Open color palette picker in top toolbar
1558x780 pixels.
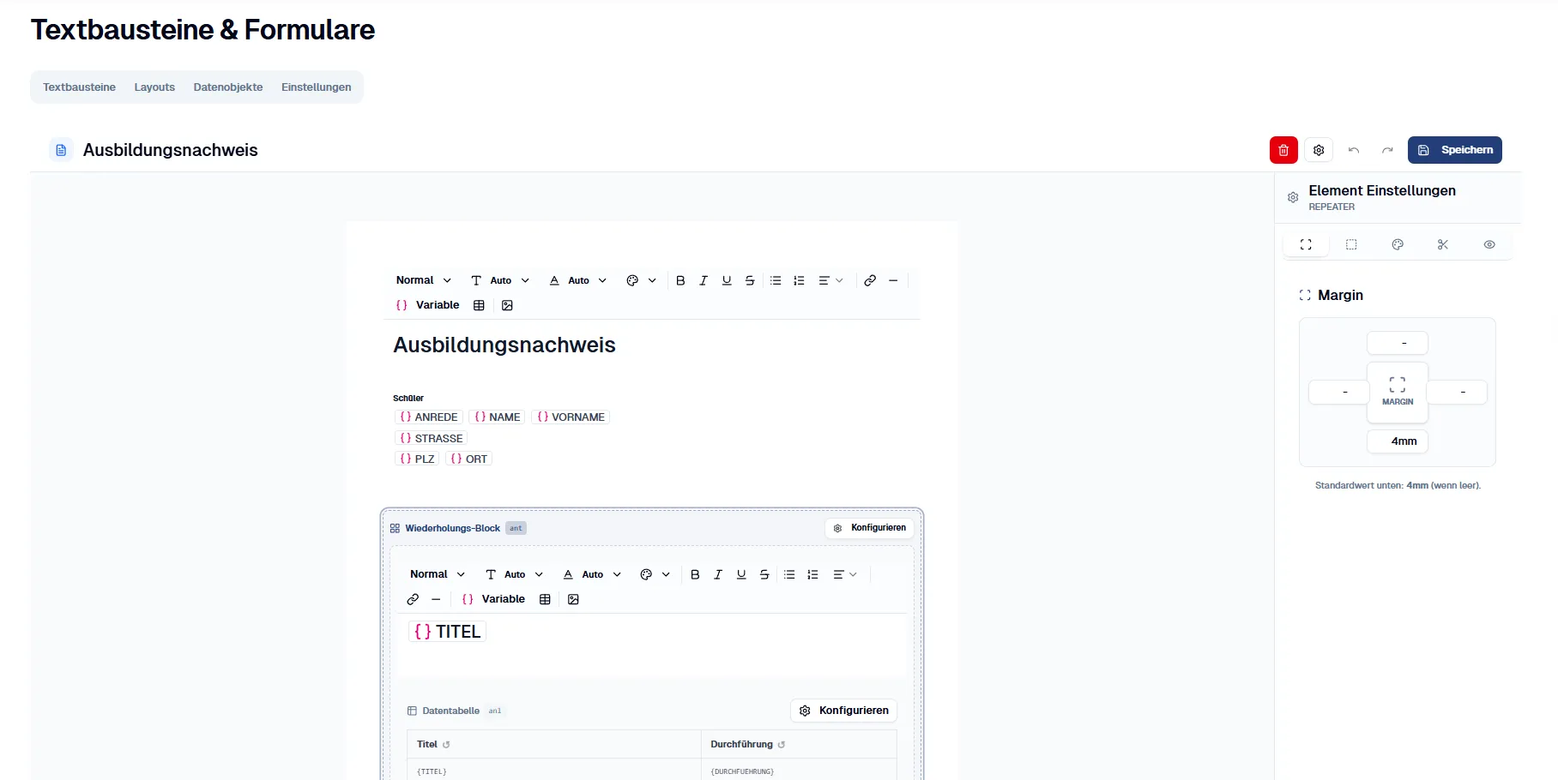coord(641,280)
